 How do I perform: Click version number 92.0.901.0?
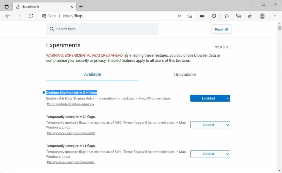(x=223, y=47)
